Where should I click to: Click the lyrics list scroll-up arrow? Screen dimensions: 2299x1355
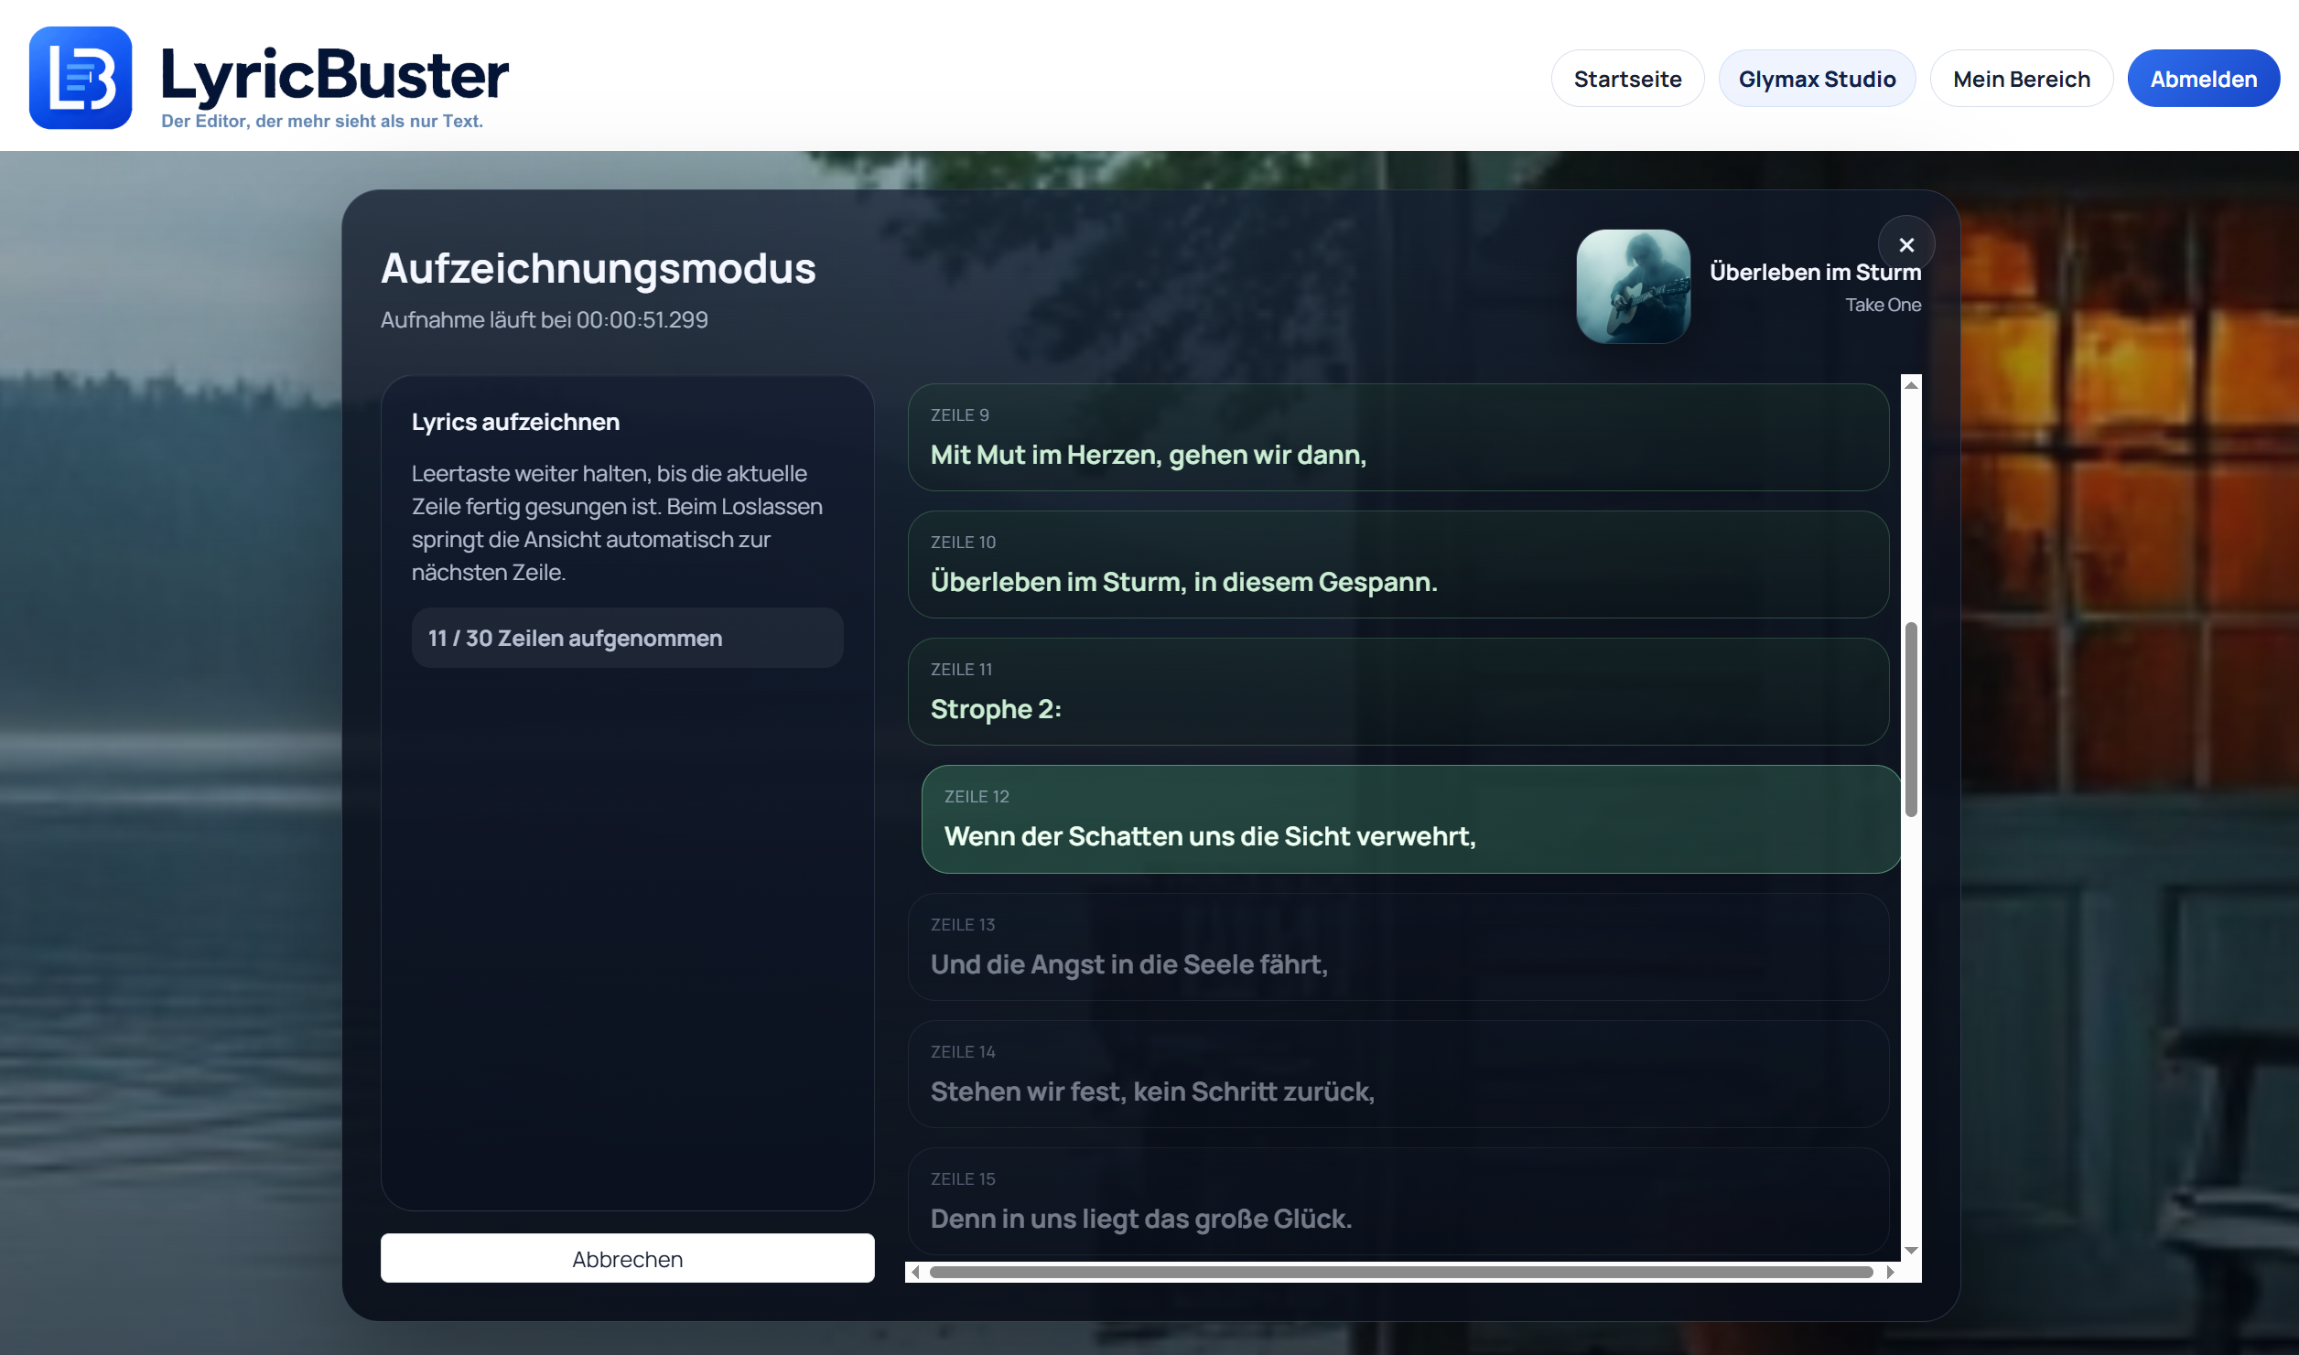click(x=1911, y=385)
